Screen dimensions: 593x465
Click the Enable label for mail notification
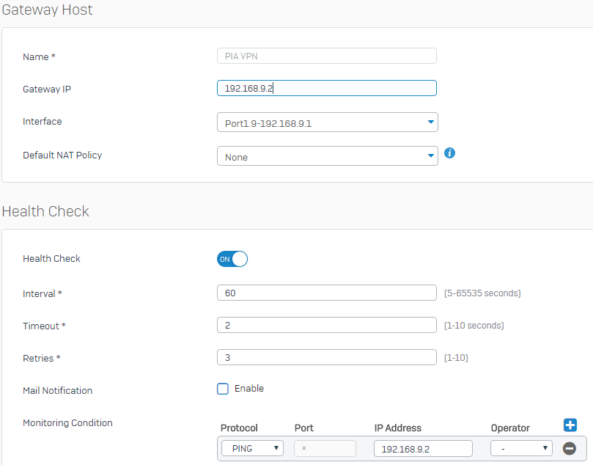(x=248, y=389)
